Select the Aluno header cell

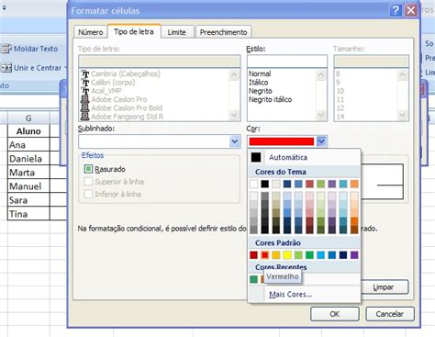tap(28, 131)
